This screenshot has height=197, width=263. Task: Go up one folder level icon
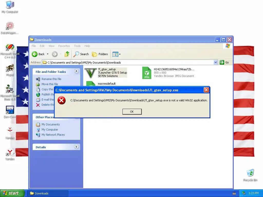click(x=67, y=54)
